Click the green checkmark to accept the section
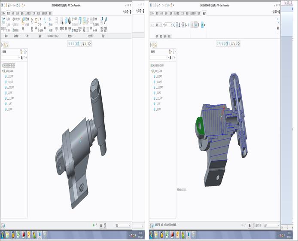The width and height of the screenshot is (298, 241). [202, 25]
